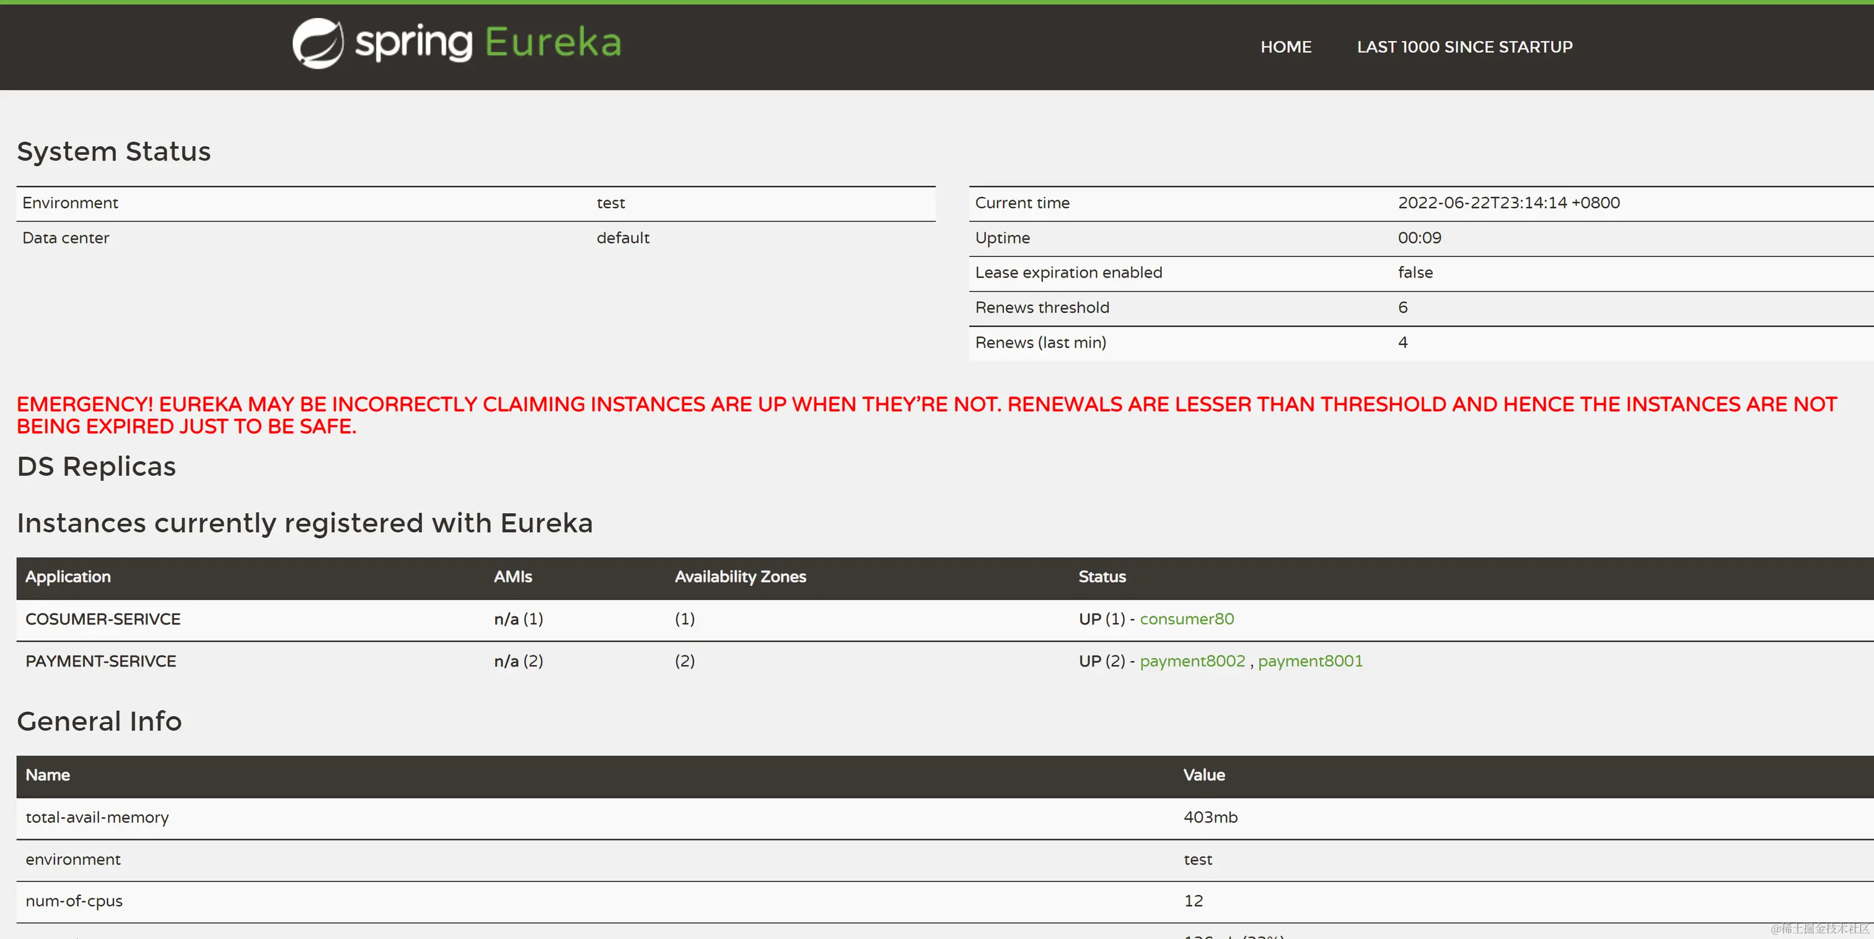Click the Renews threshold row

point(1042,308)
